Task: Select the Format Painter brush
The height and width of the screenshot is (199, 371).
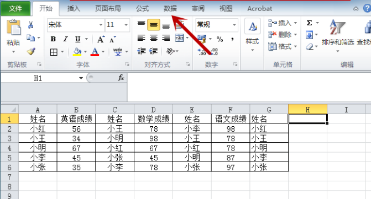Action: [31, 51]
